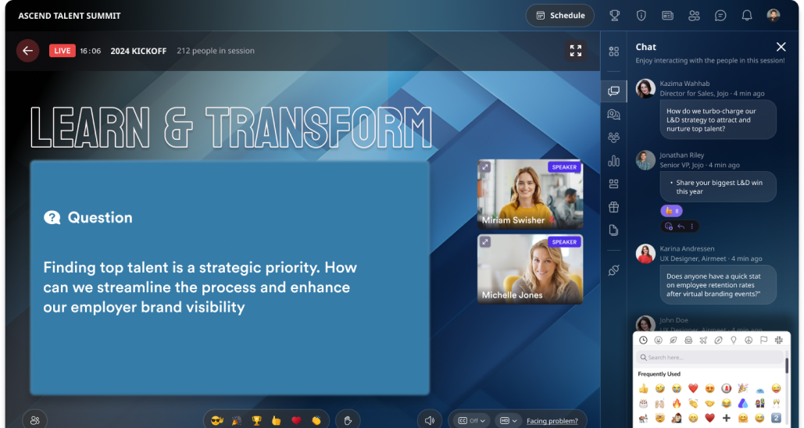Click the shield info icon in header
This screenshot has width=804, height=428.
point(641,16)
